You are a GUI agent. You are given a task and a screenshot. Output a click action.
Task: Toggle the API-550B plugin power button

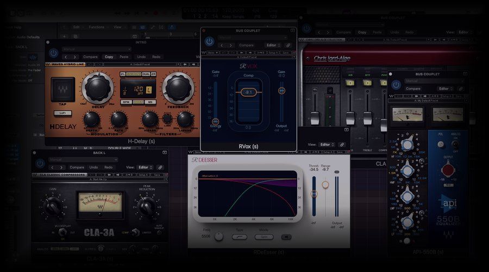coord(396,85)
